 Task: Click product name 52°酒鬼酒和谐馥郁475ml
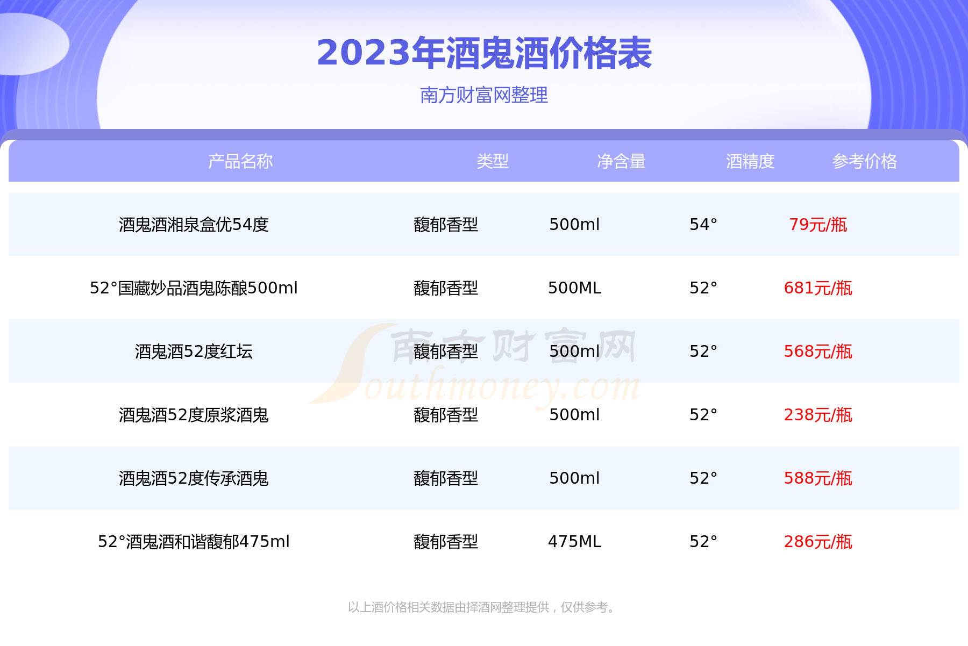(x=194, y=542)
